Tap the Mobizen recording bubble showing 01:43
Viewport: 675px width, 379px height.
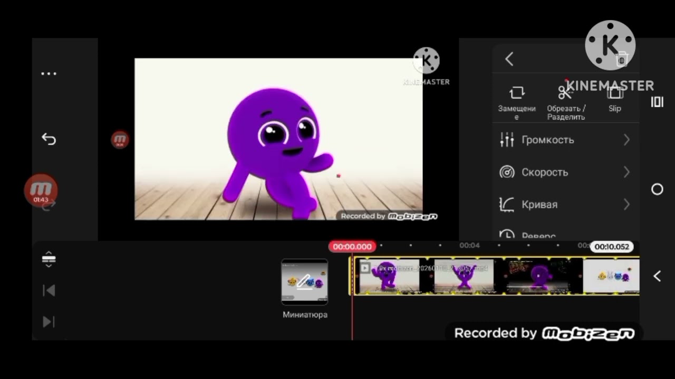tap(41, 190)
